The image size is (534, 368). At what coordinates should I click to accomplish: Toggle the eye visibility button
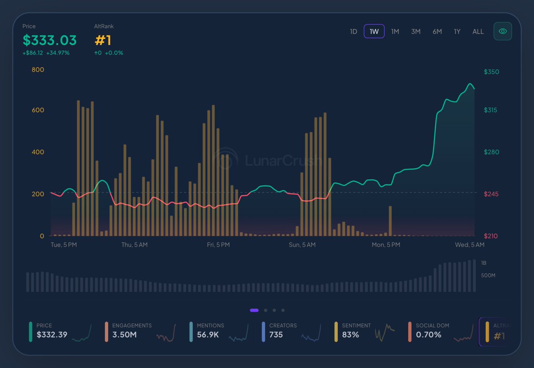[x=503, y=31]
